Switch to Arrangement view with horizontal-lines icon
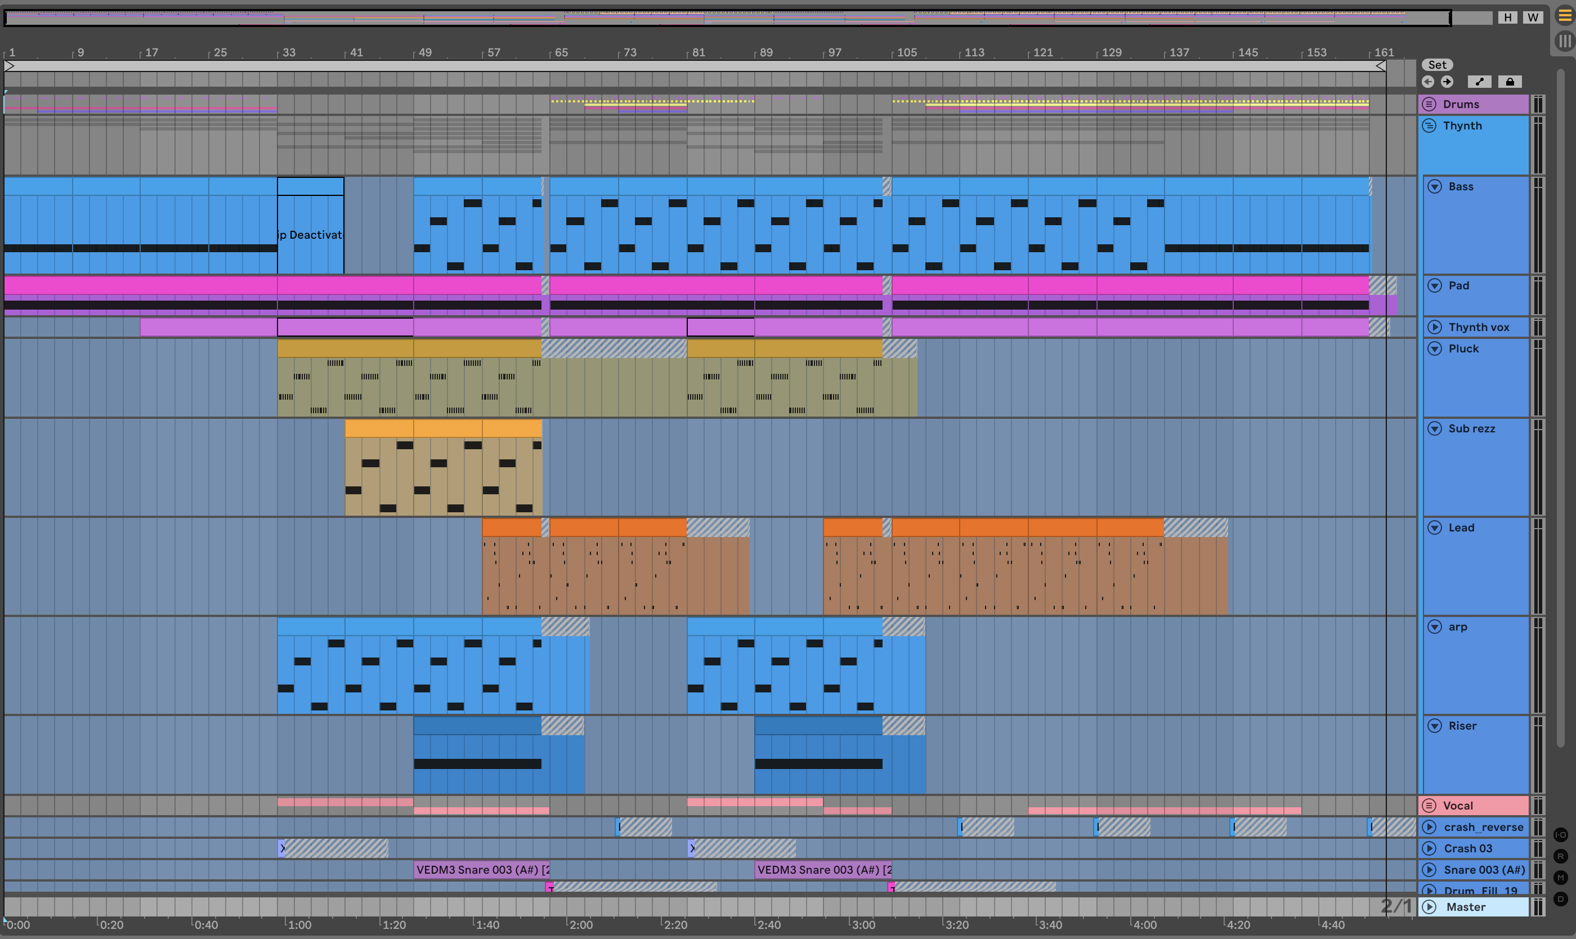The width and height of the screenshot is (1576, 939). click(1565, 16)
